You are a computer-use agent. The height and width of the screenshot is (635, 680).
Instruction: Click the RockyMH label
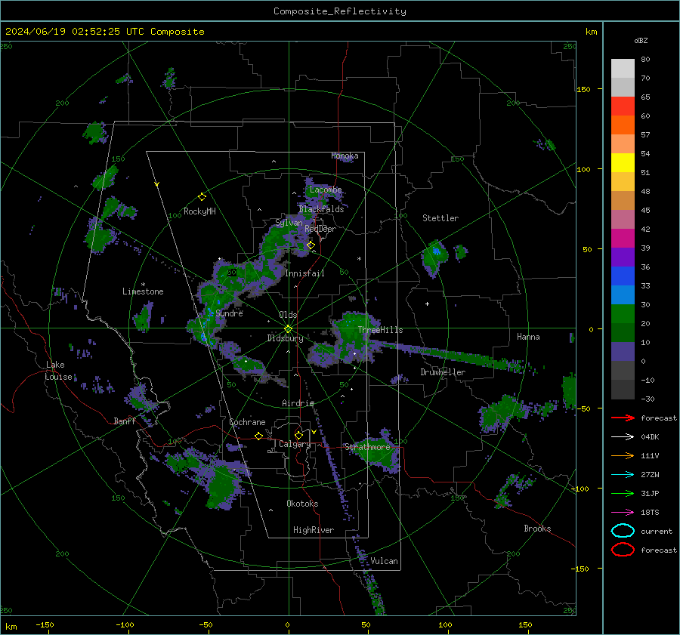point(199,211)
